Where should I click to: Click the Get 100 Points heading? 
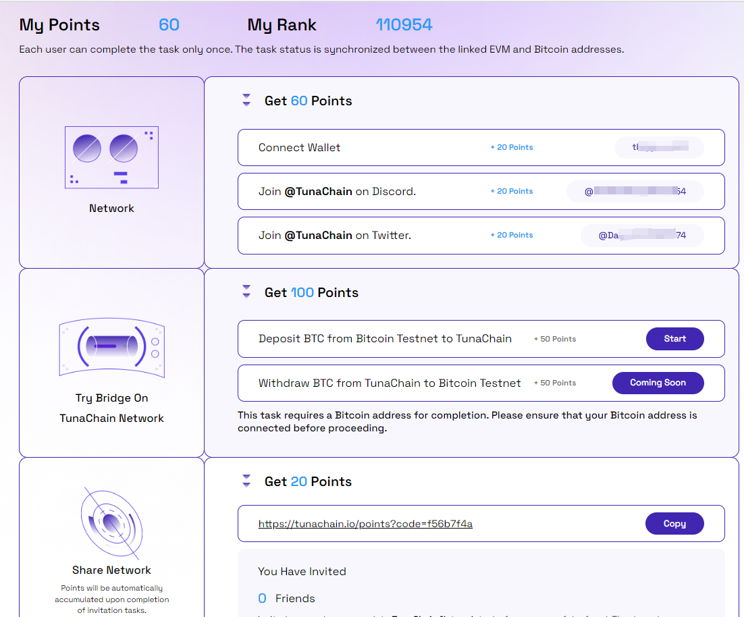tap(311, 292)
